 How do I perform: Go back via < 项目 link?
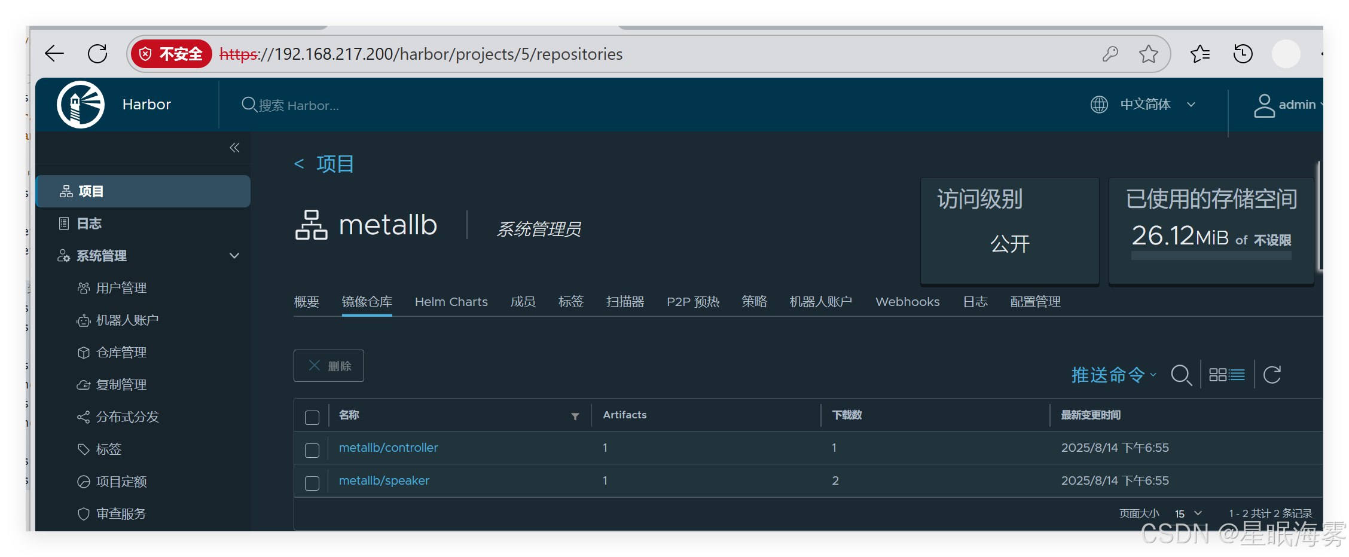(x=323, y=164)
